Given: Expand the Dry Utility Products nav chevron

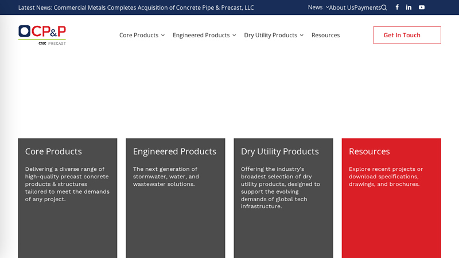Looking at the screenshot, I should point(302,36).
